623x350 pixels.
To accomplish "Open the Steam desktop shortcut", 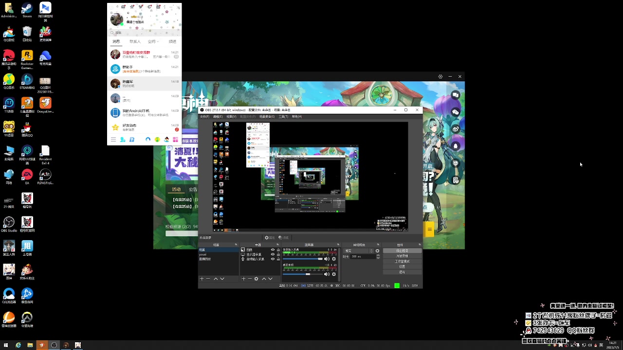I will [x=27, y=10].
